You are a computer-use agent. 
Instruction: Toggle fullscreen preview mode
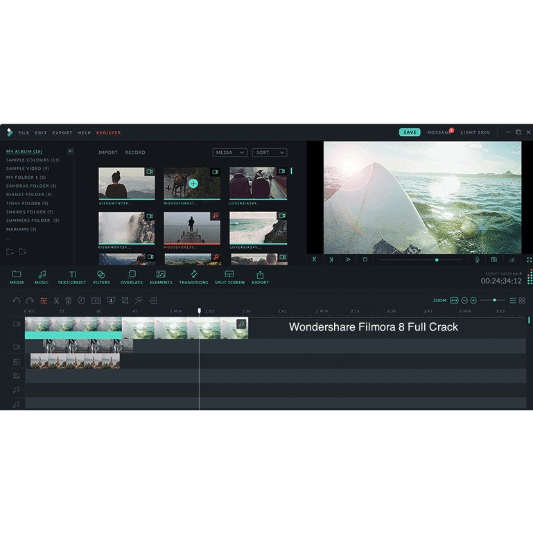529,259
